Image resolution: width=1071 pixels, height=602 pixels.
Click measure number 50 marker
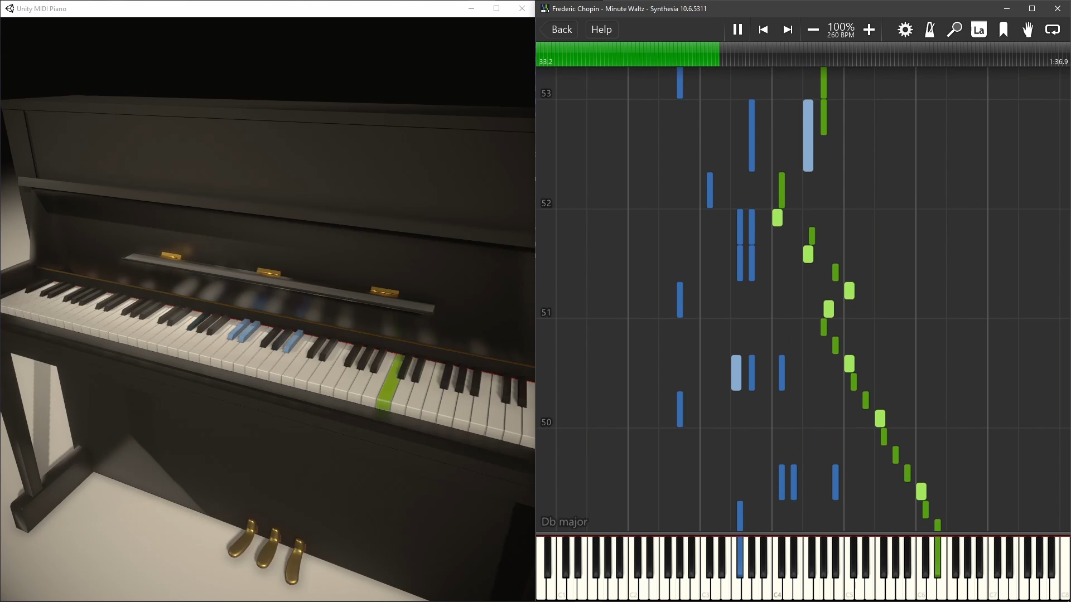click(x=546, y=423)
